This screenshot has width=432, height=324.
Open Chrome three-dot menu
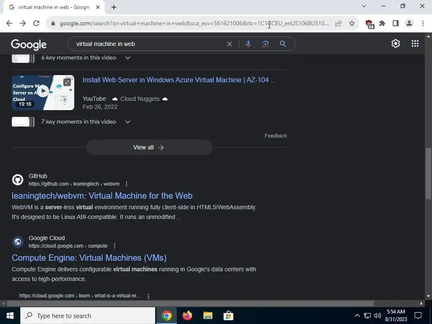click(423, 24)
